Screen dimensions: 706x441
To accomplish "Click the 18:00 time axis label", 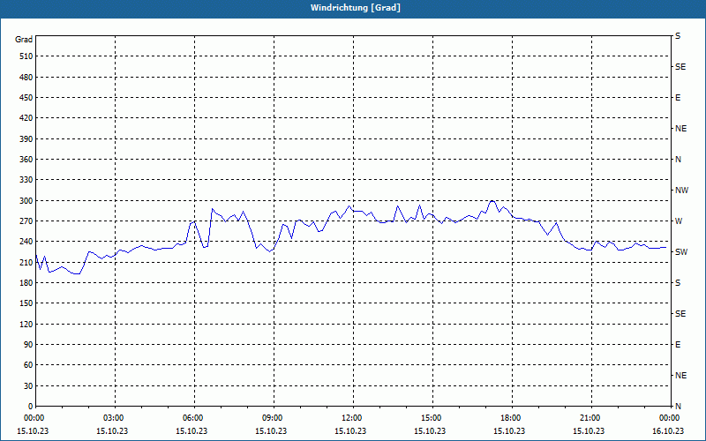I will (512, 417).
